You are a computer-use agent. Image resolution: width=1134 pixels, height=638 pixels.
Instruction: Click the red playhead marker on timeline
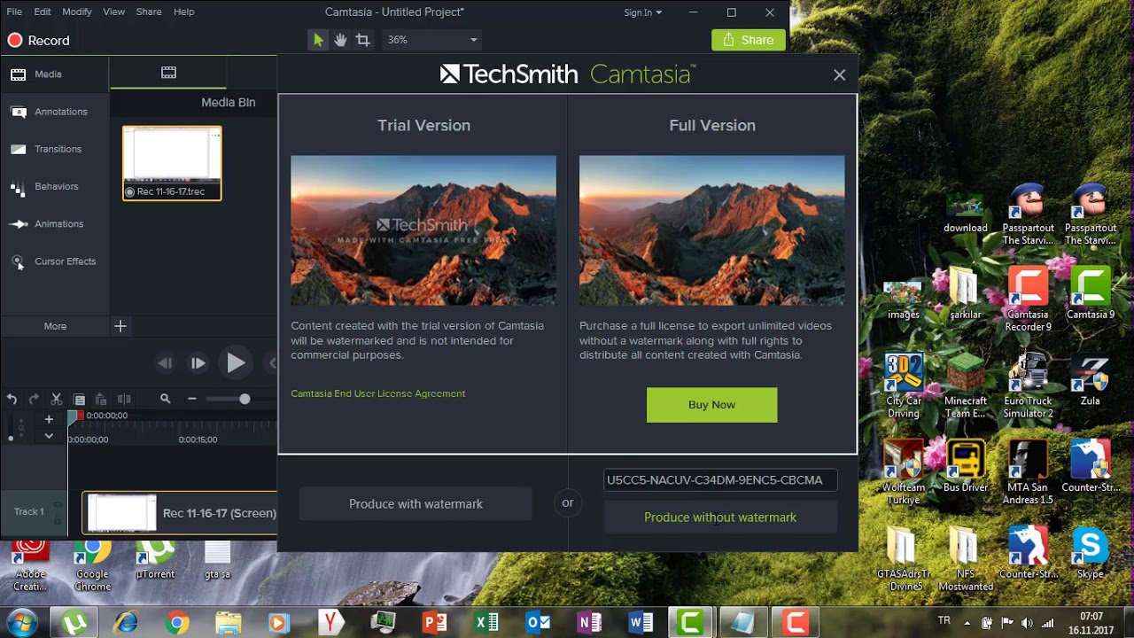[80, 416]
